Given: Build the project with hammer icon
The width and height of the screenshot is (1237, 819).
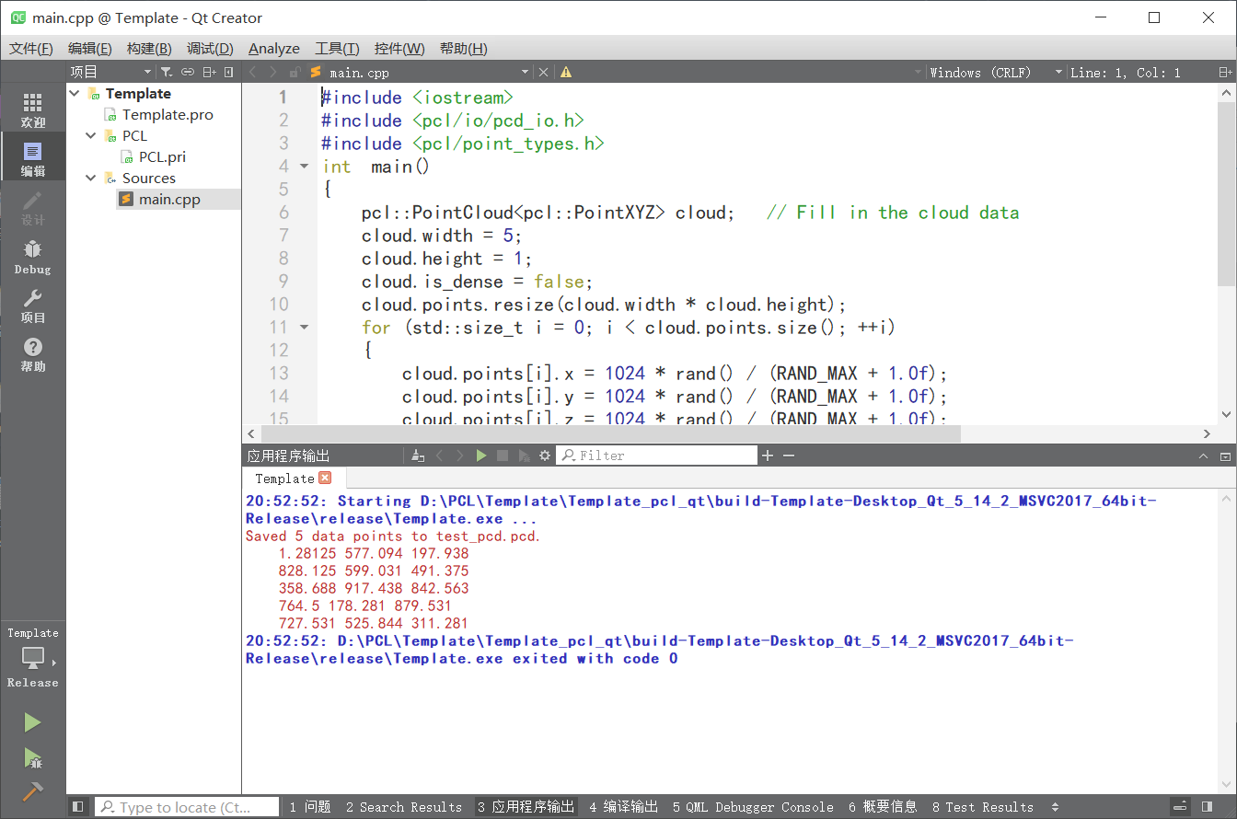Looking at the screenshot, I should (33, 790).
